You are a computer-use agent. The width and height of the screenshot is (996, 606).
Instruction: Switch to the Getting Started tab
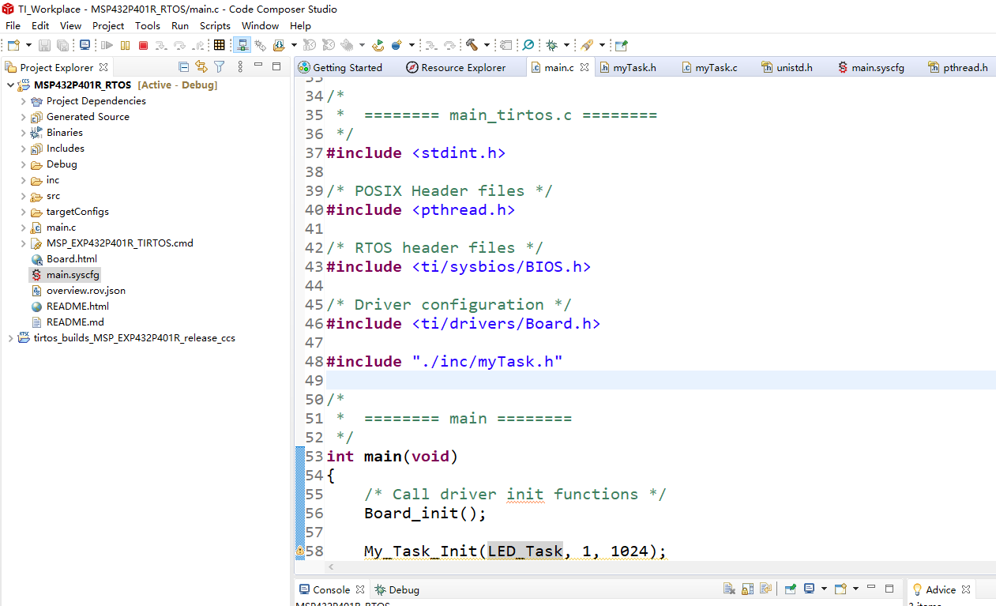point(340,67)
